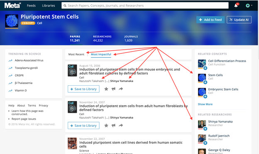Viewport: 259px width, 154px height.
Task: Follow Rudolf Jaenisch via plus badge
Action: pos(205,143)
